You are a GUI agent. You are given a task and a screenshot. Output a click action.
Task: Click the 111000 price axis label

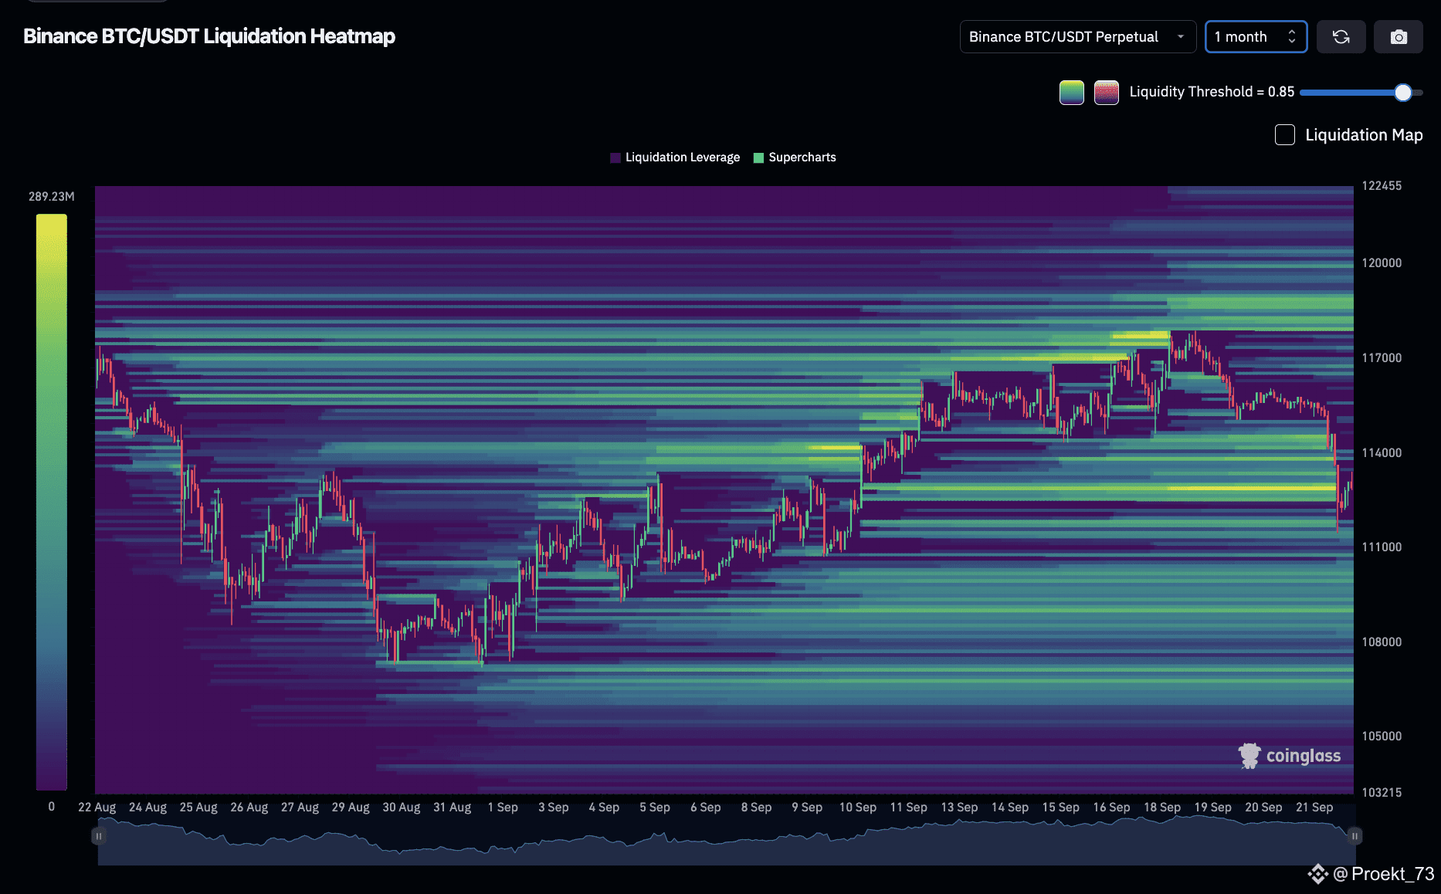point(1382,547)
